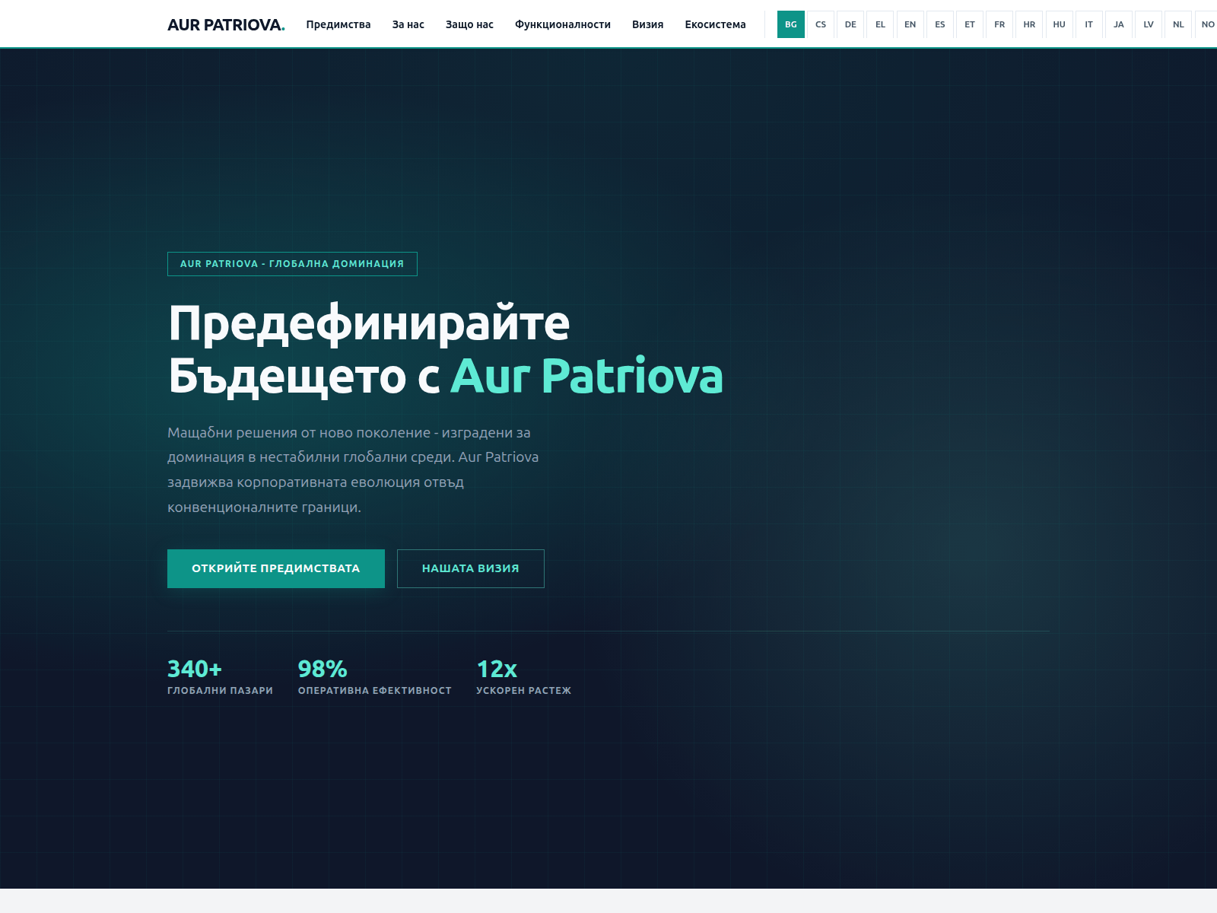Screen dimensions: 1217x913
Task: Switch language to HU
Action: (1060, 24)
